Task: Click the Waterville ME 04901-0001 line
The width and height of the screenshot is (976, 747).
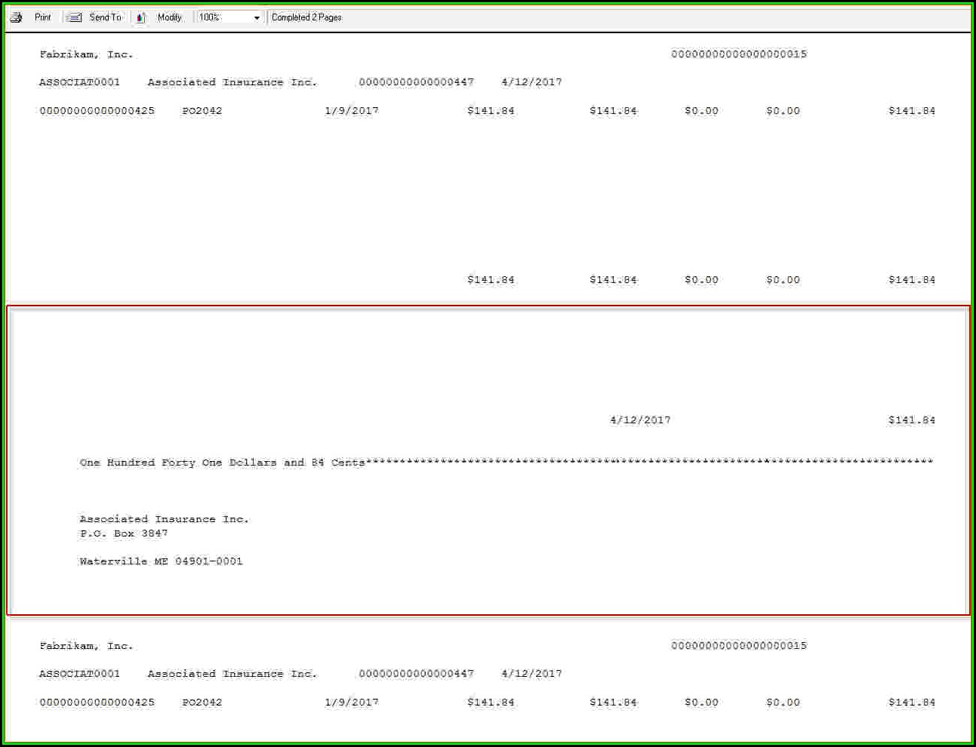Action: [x=161, y=561]
